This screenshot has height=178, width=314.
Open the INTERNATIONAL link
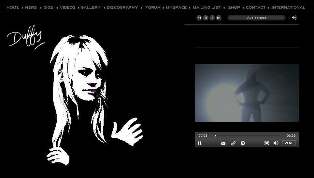click(x=288, y=7)
